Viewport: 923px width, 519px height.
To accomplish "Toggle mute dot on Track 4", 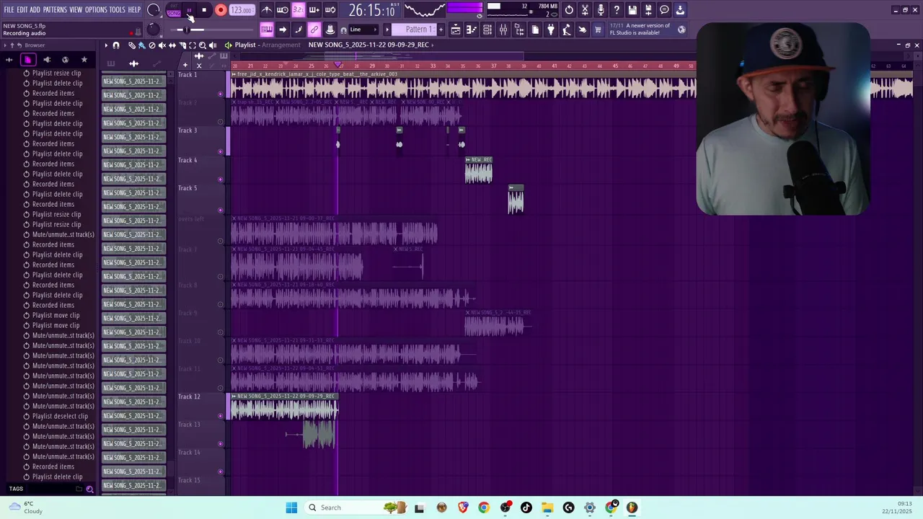I will (221, 179).
